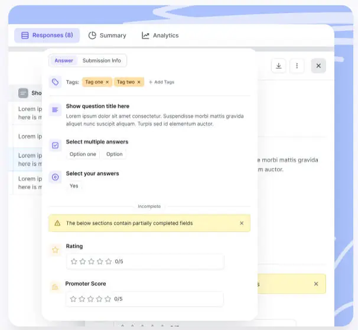The image size is (358, 330).
Task: Select the Option chip
Action: (x=115, y=154)
